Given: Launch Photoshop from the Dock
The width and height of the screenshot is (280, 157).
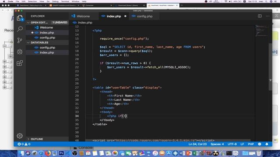Looking at the screenshot, I should tap(61, 153).
